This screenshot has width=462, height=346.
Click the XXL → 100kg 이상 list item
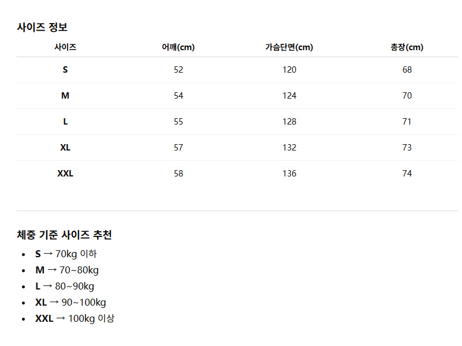click(74, 318)
